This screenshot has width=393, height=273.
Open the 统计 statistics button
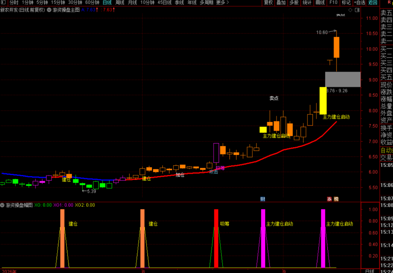tap(307, 3)
